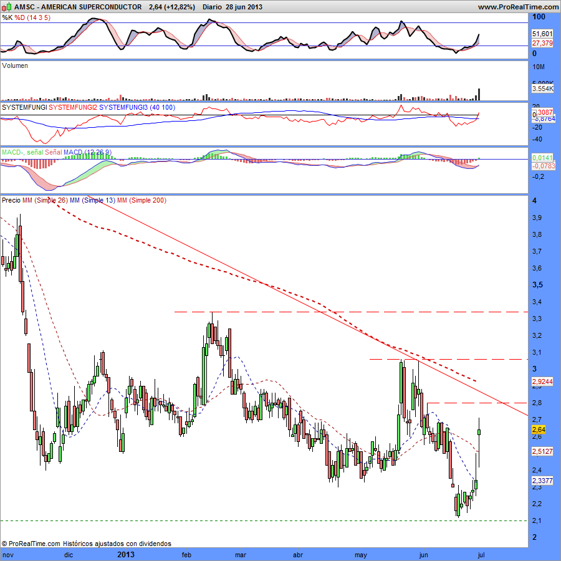Select the MACD value 0,0141

542,158
